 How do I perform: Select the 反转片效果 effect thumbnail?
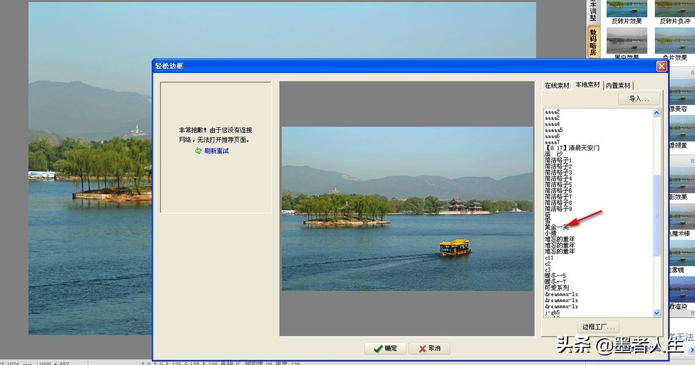tap(626, 8)
